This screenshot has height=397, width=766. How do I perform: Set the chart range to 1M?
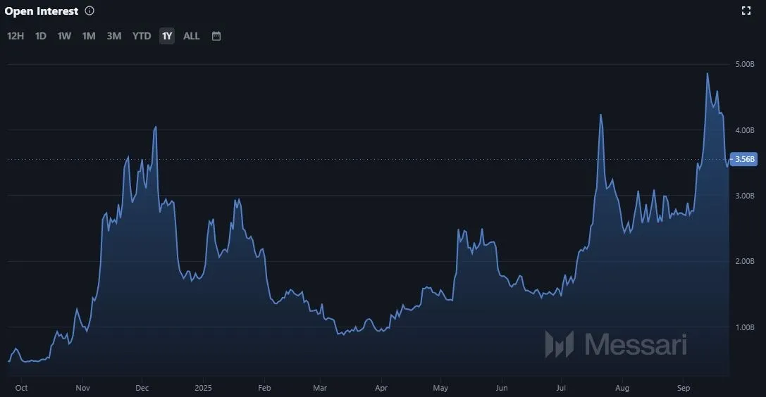pos(89,36)
